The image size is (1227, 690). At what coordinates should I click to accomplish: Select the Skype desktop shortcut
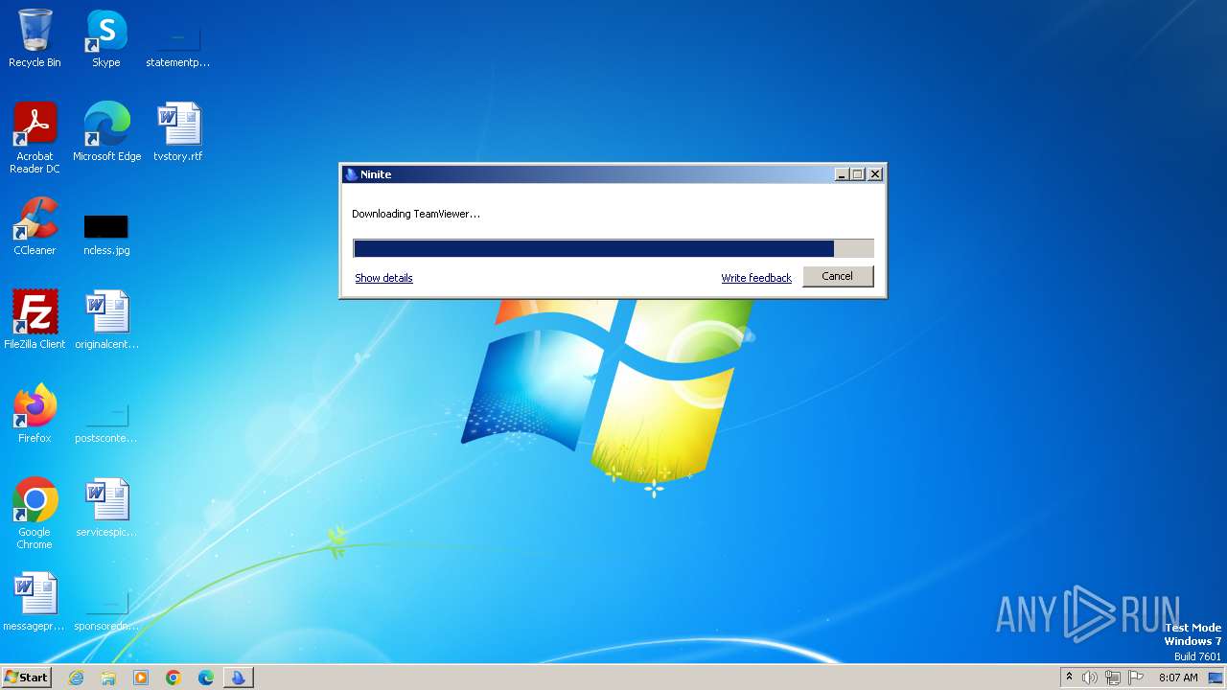click(105, 38)
